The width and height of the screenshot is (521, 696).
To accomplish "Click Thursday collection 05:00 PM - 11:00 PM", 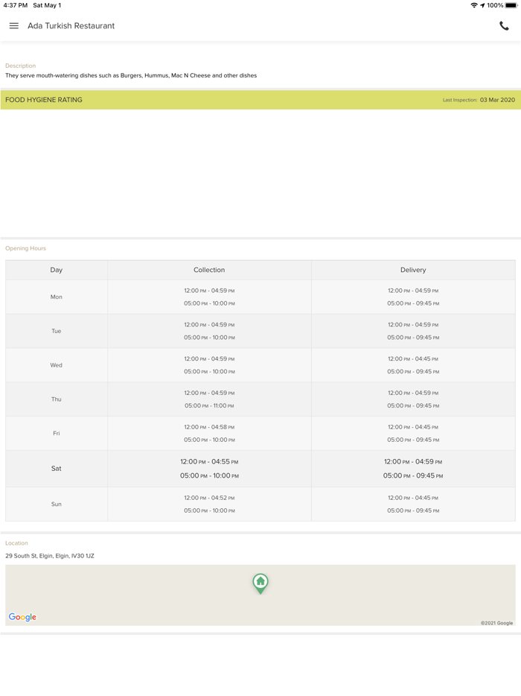I will (x=209, y=405).
